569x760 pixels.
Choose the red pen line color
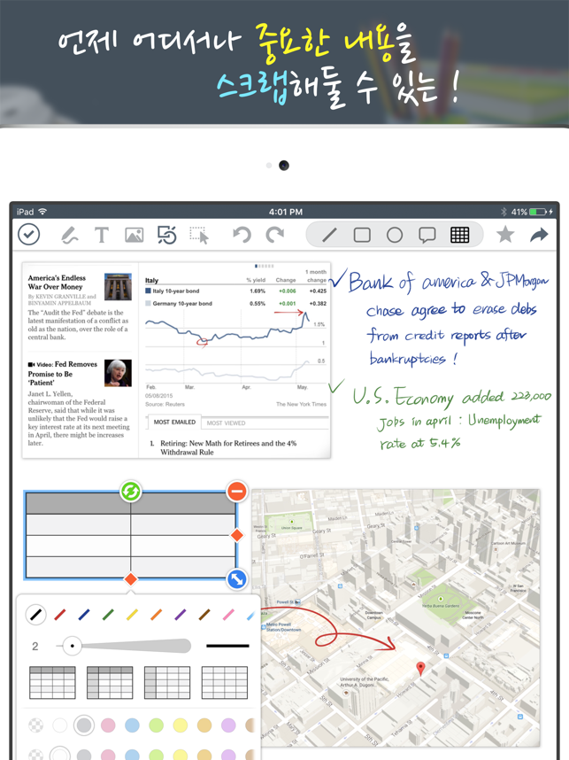[59, 615]
